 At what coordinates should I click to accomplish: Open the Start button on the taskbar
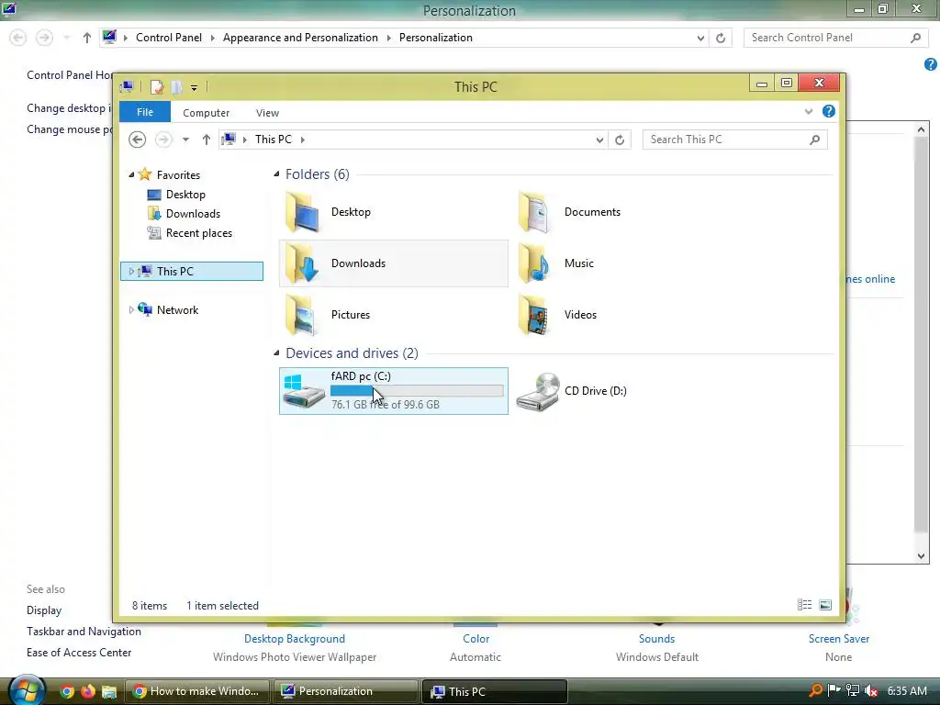[27, 689]
